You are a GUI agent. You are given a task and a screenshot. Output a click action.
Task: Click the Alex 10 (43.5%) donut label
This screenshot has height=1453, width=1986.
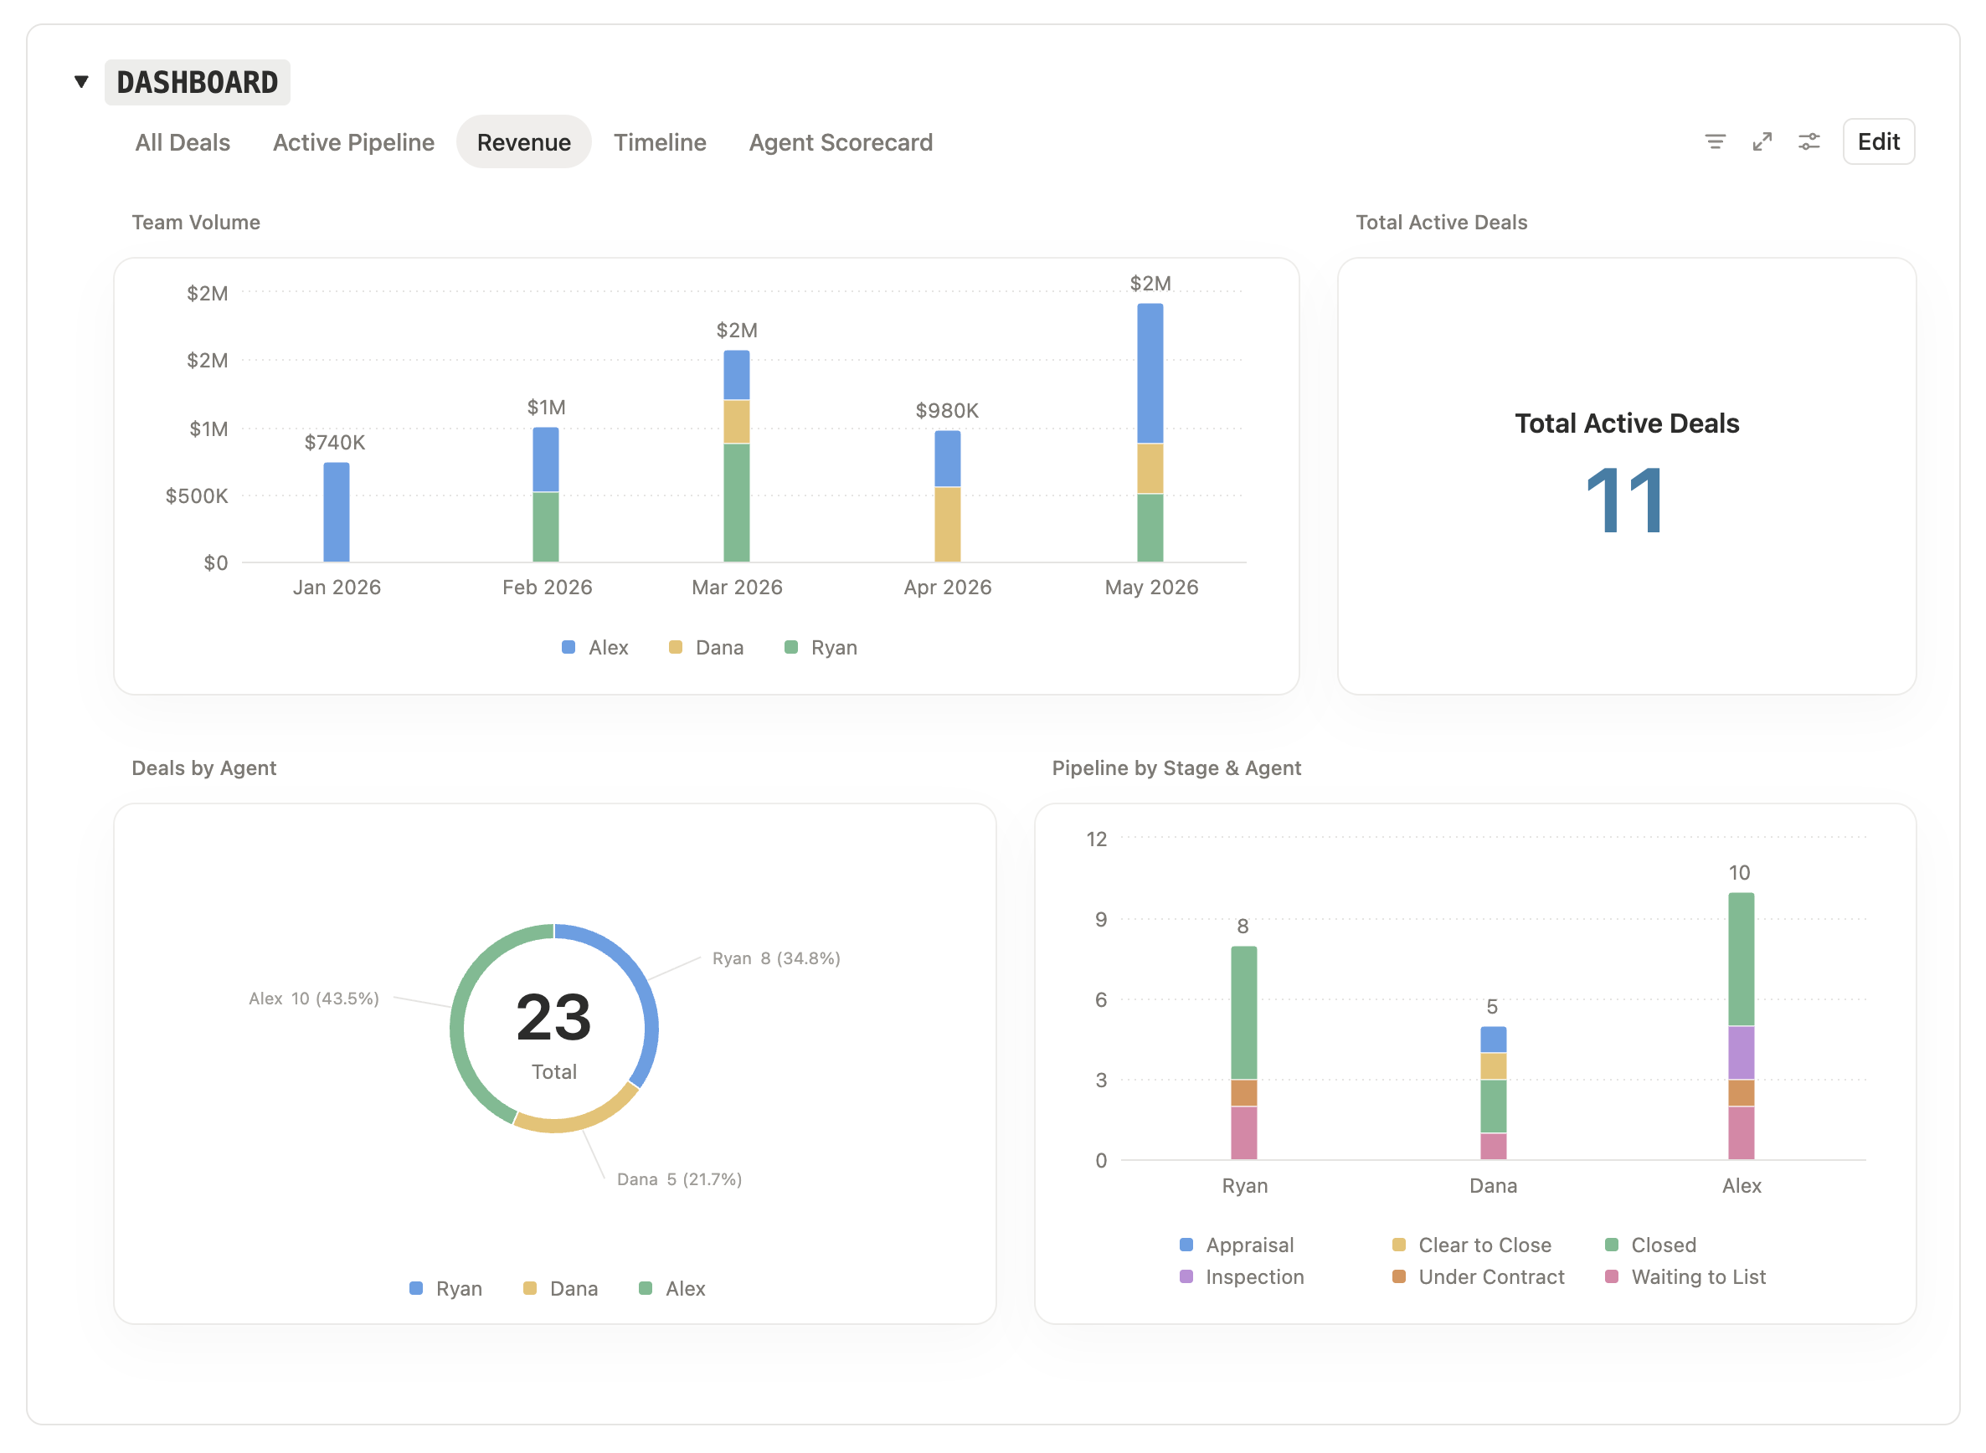pyautogui.click(x=313, y=999)
